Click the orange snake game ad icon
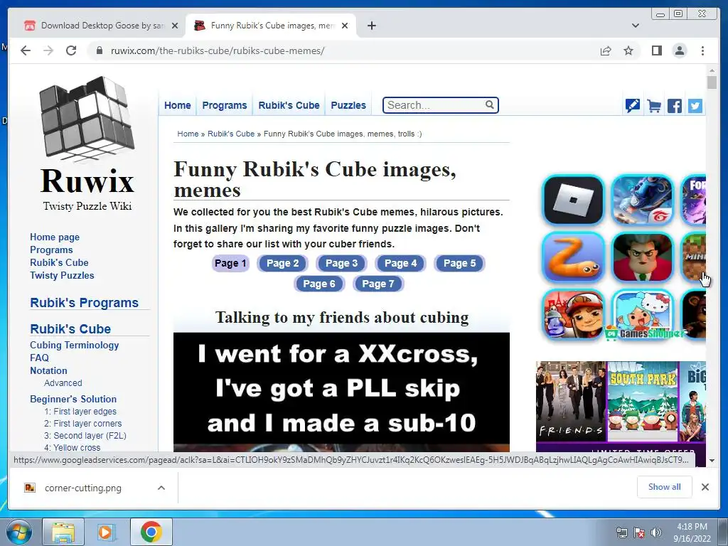This screenshot has width=728, height=546. 573,257
